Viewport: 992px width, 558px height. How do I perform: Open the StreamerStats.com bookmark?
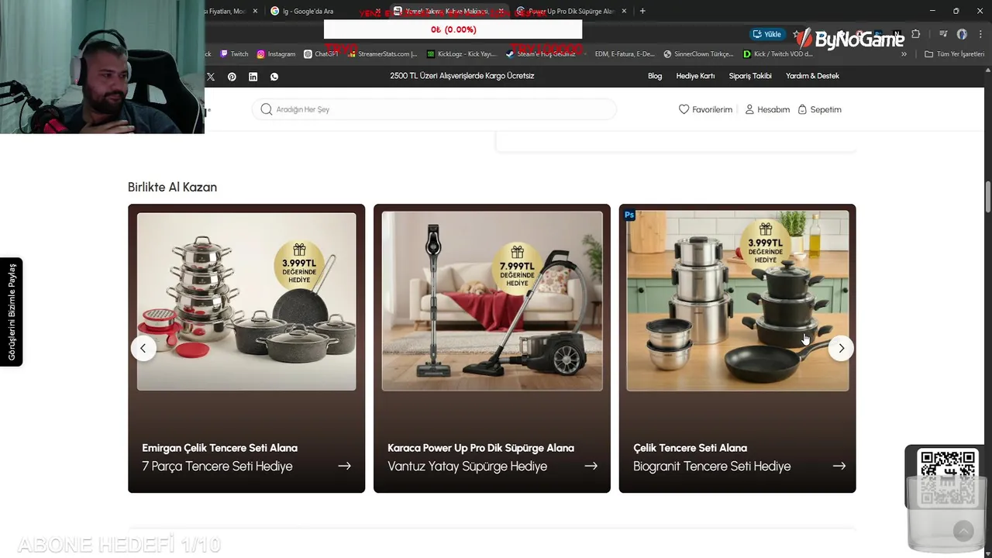point(382,54)
